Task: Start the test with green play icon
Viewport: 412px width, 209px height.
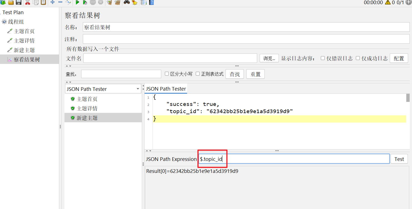Action: click(x=78, y=2)
